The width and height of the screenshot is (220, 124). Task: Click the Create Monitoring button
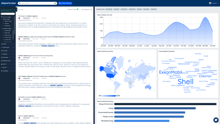pos(65,3)
